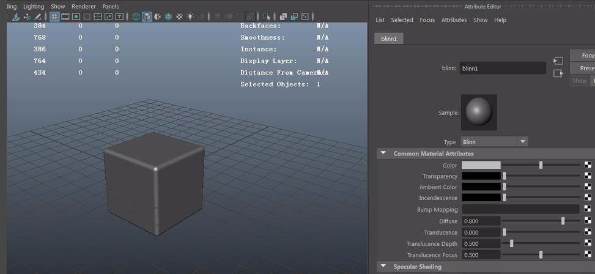Screen dimensions: 595x274
Task: Turn on use all lights icon
Action: pyautogui.click(x=190, y=17)
